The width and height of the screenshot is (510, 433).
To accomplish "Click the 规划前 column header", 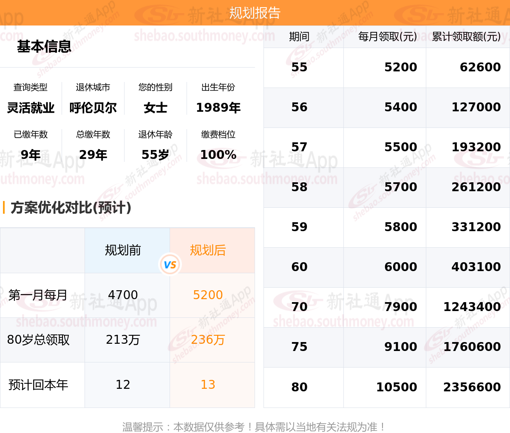I will 123,250.
